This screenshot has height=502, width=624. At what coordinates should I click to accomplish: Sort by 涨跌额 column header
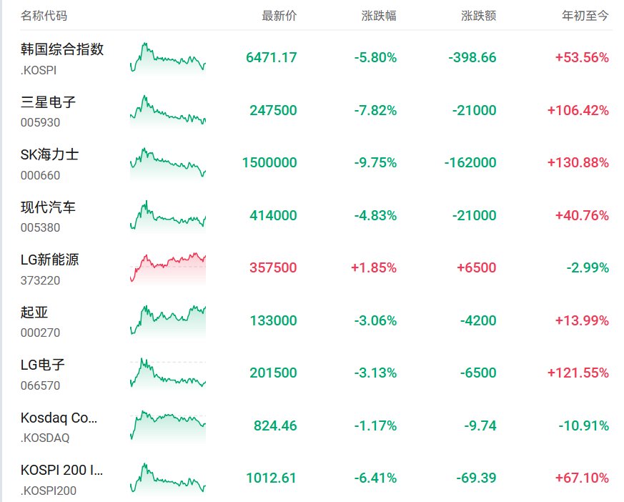(479, 16)
